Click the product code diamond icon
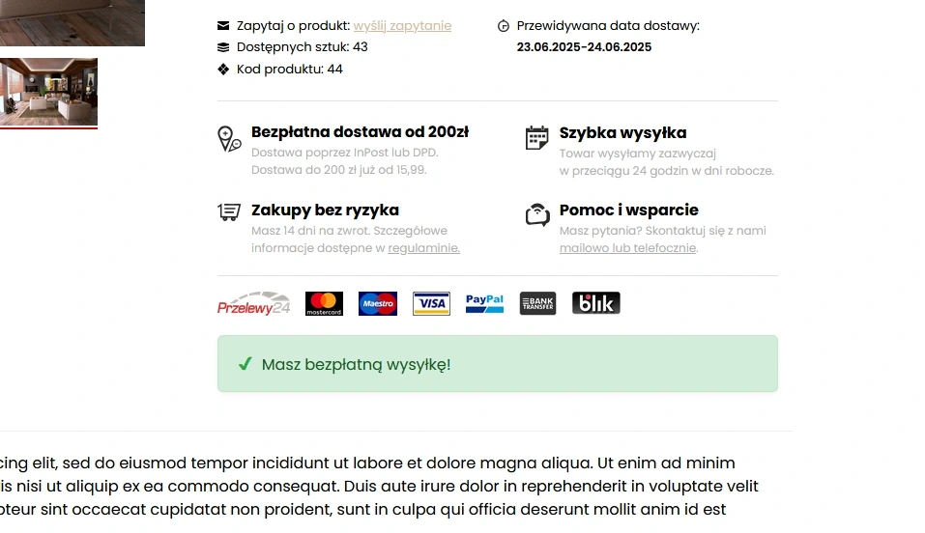The image size is (925, 533). tap(223, 70)
